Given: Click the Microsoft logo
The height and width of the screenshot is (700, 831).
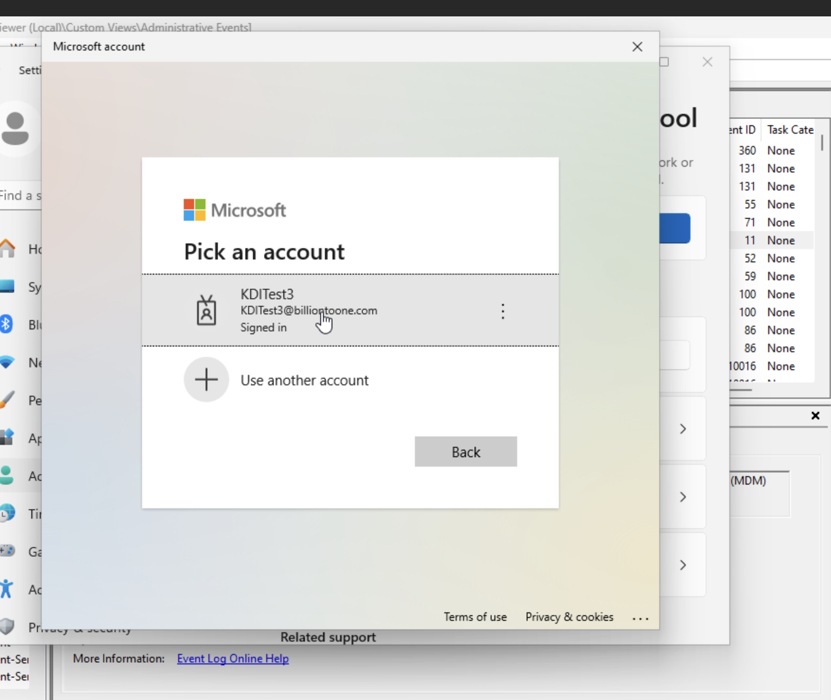Looking at the screenshot, I should pos(235,210).
